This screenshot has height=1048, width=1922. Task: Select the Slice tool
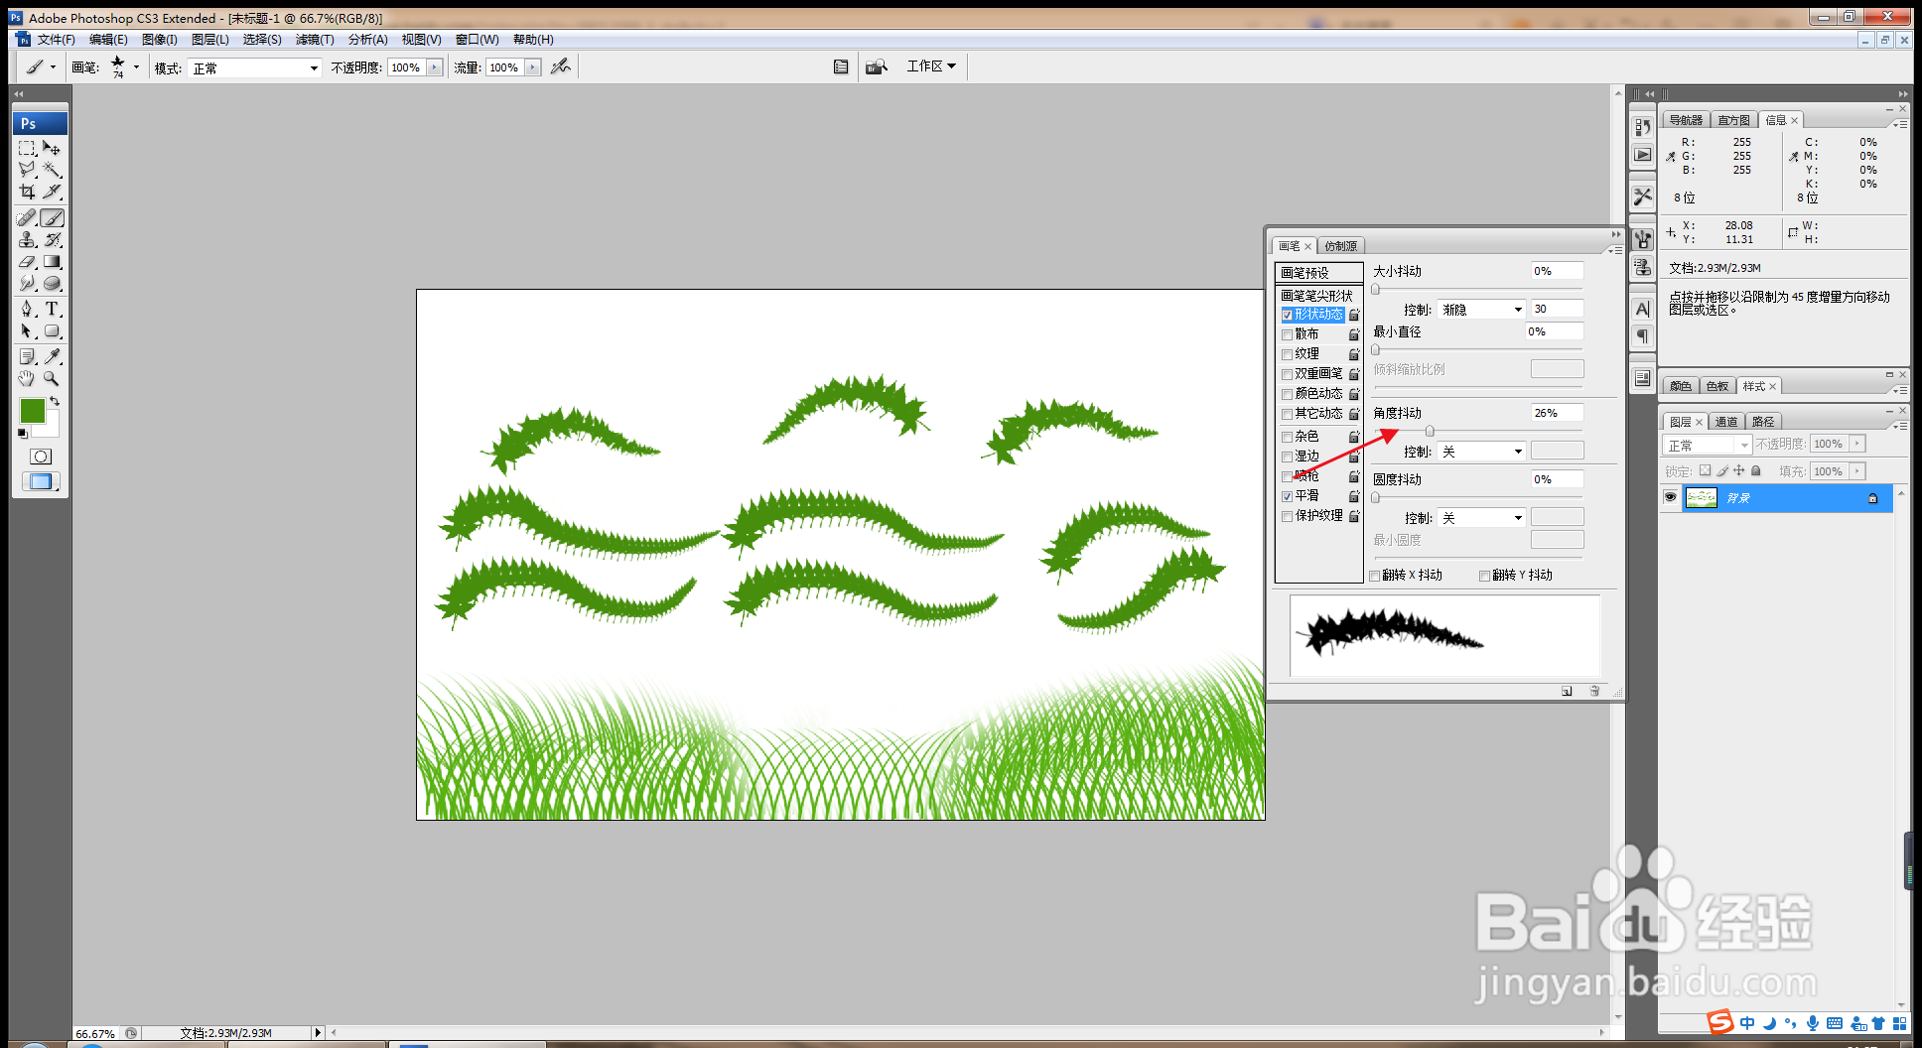coord(53,192)
